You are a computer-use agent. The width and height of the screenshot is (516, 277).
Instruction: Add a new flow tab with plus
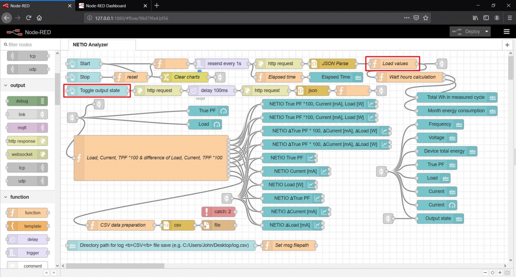[x=507, y=45]
